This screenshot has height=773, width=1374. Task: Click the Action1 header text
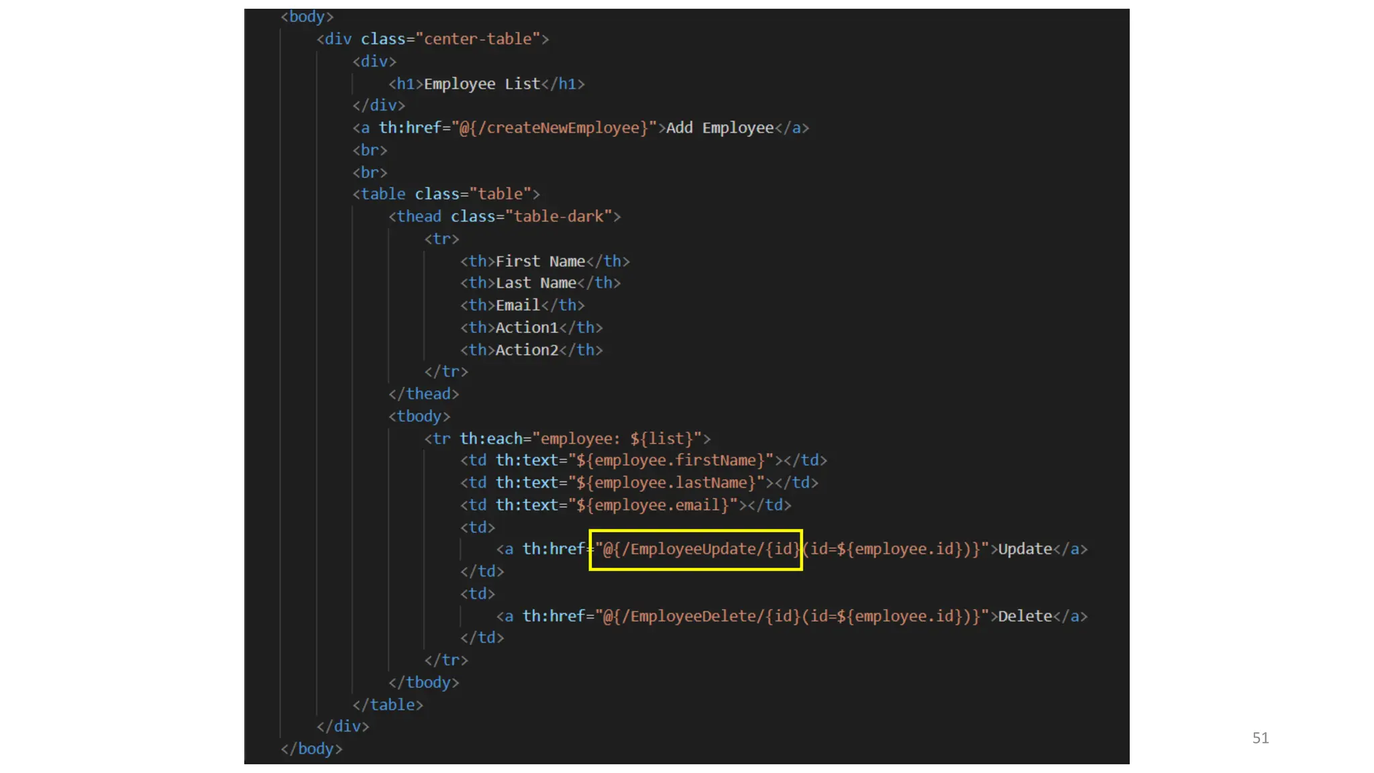click(x=527, y=327)
